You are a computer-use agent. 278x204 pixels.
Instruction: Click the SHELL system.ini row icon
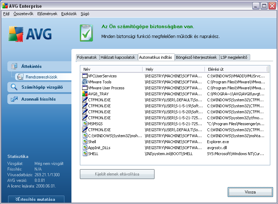[x=85, y=153]
